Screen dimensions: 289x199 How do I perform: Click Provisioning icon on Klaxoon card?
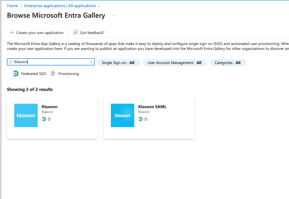point(49,119)
